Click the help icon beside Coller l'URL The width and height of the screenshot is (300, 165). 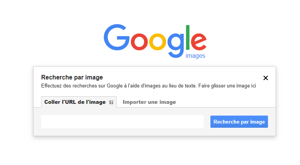click(x=111, y=102)
